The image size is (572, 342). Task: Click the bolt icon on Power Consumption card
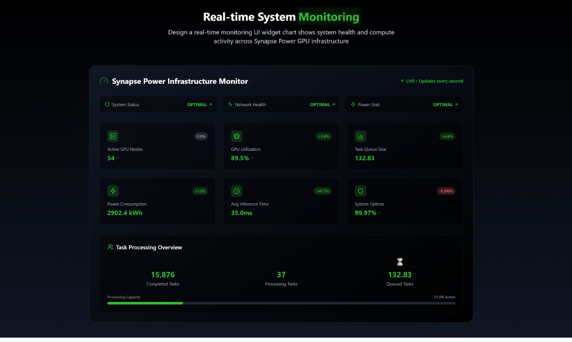pos(113,191)
